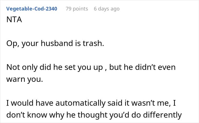
Task: Click the phrase "set you up"
Action: (x=84, y=67)
